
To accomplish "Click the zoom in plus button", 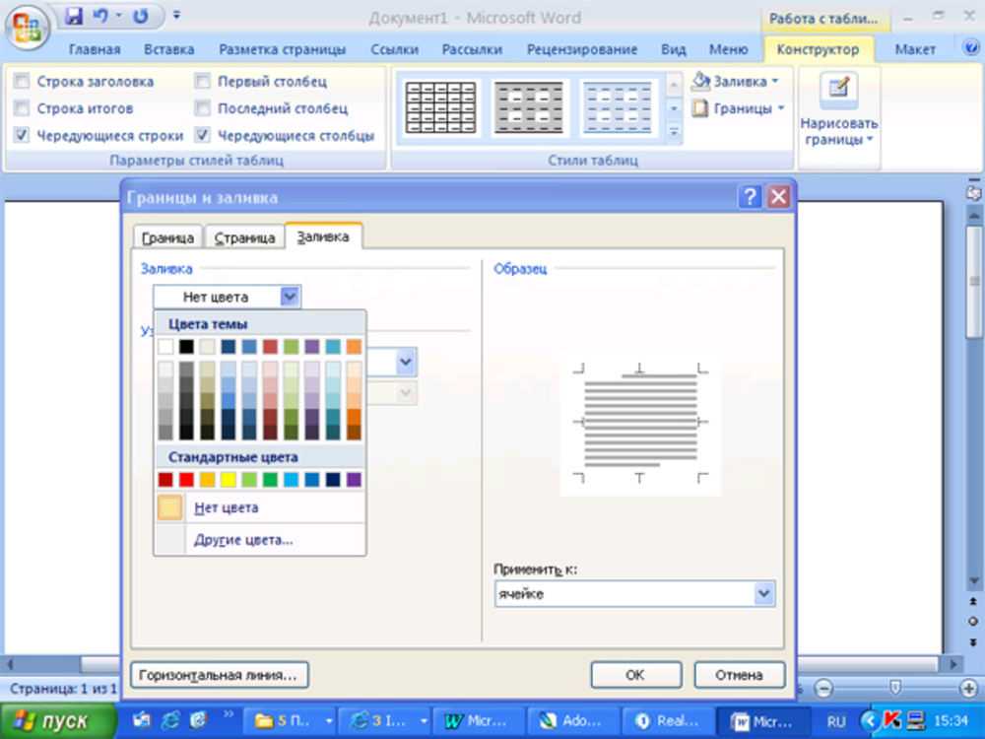I will coord(968,689).
